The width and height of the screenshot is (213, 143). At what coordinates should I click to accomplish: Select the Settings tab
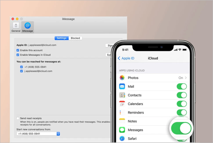click(62, 38)
